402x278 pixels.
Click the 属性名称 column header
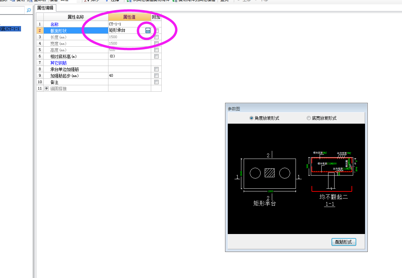76,17
